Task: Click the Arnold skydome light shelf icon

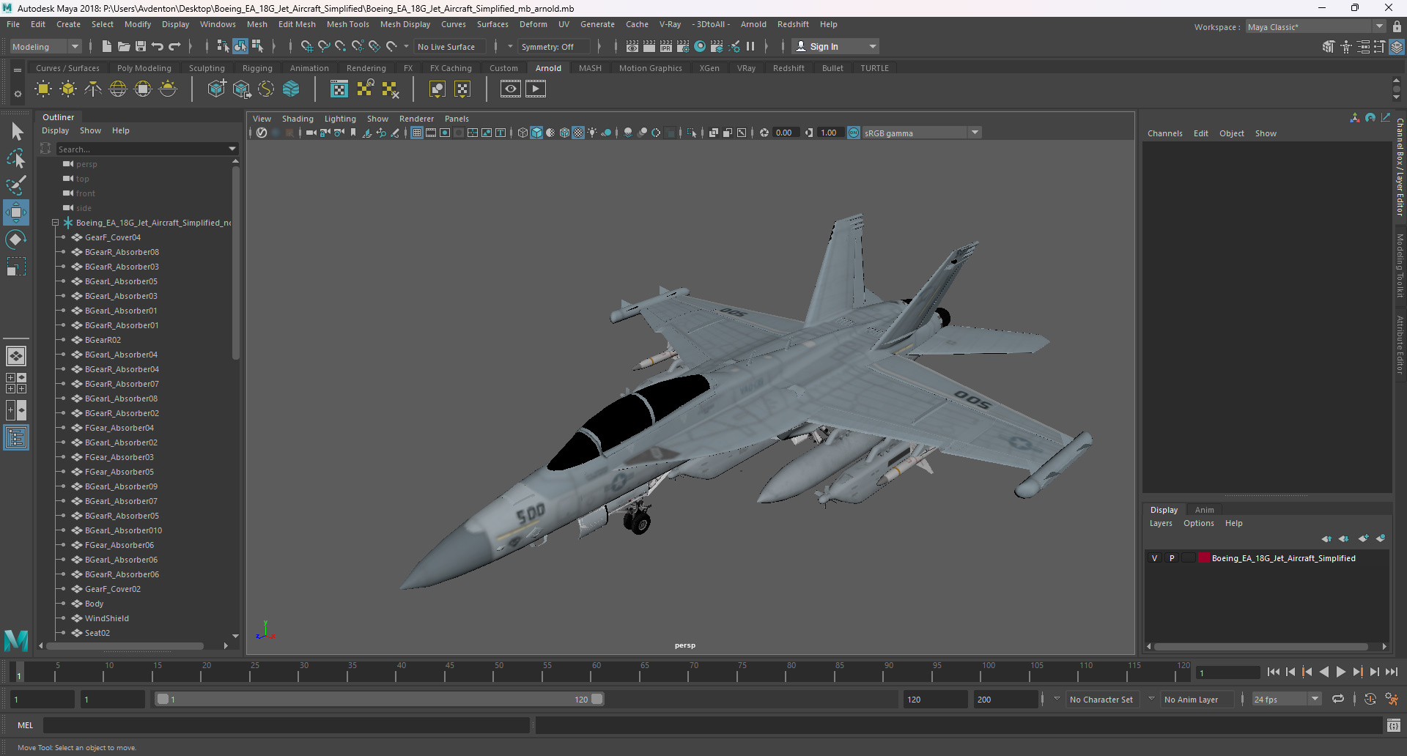Action: coord(118,89)
